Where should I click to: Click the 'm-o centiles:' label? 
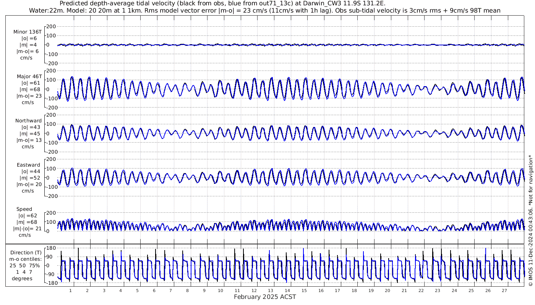coord(26,259)
